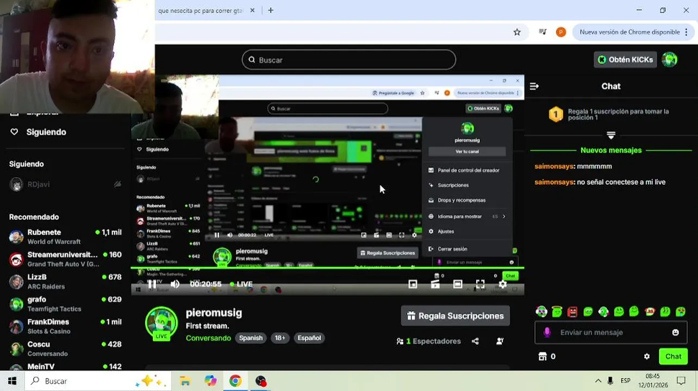Click the follow user icon beside share
698x391 pixels.
click(500, 341)
